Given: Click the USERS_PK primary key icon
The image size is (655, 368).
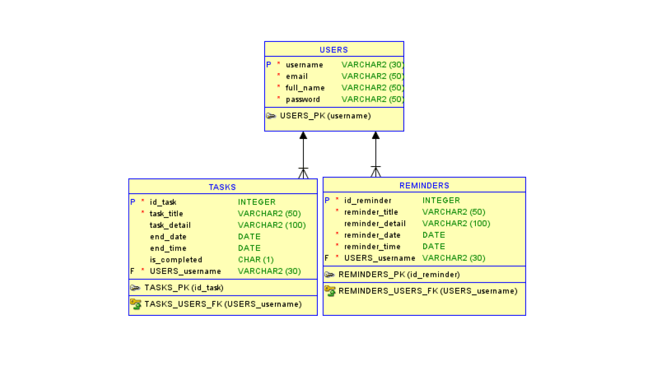Looking at the screenshot, I should pyautogui.click(x=271, y=116).
